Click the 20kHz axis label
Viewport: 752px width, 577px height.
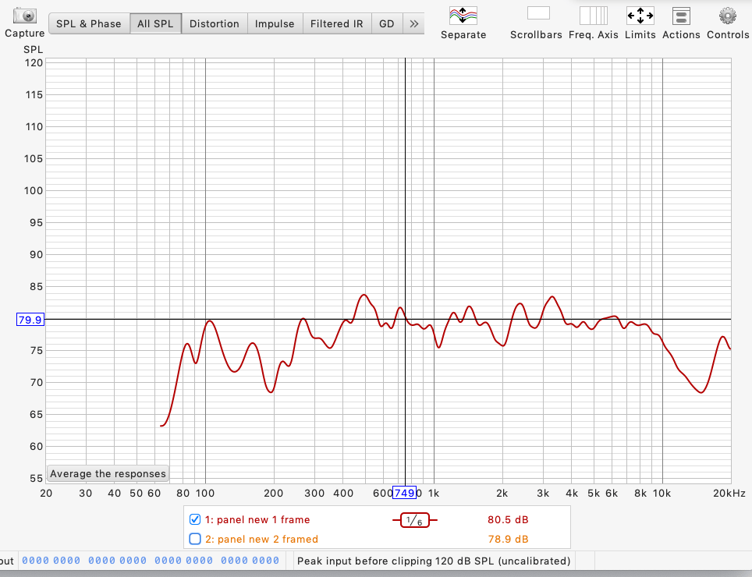[729, 493]
